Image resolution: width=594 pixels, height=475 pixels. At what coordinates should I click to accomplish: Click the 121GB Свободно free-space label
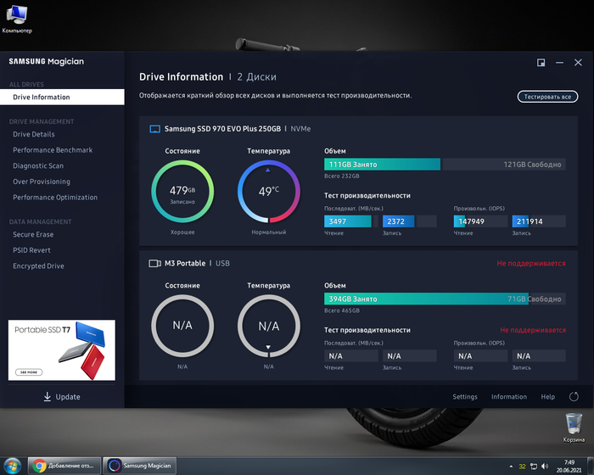pos(532,165)
